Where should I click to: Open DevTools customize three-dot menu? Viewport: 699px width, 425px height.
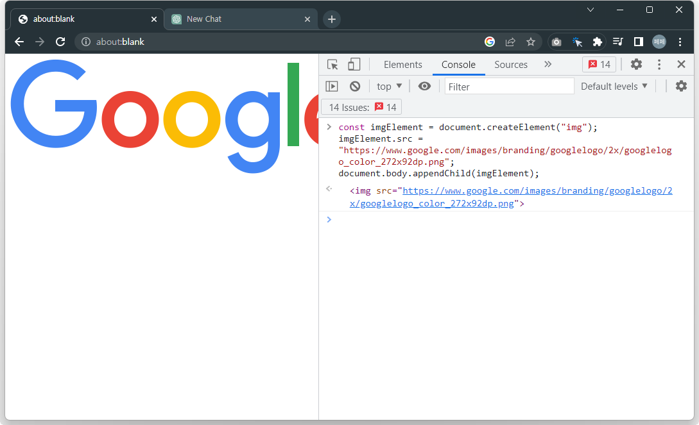coord(659,65)
